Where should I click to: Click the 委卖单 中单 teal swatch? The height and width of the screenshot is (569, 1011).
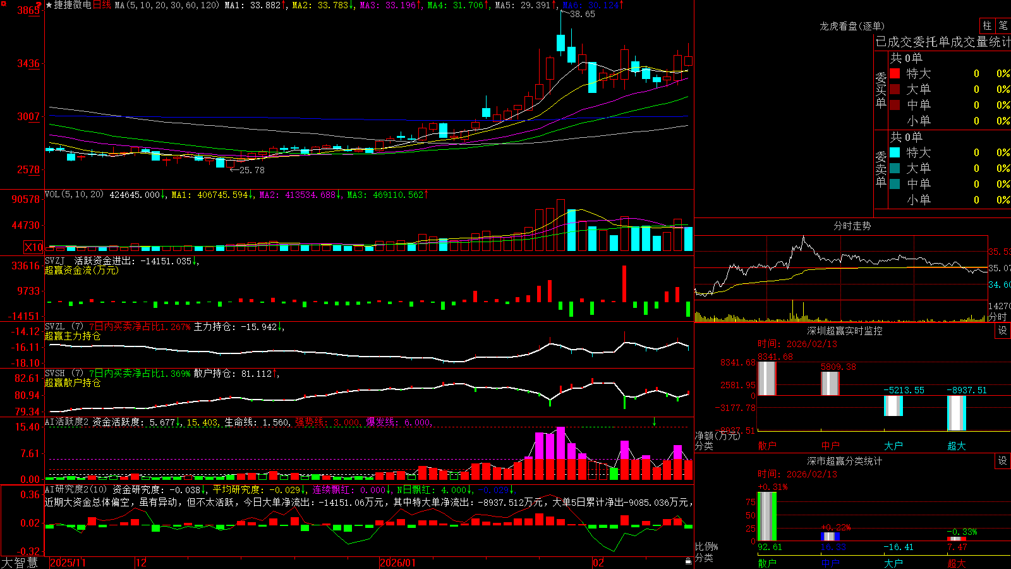click(895, 184)
